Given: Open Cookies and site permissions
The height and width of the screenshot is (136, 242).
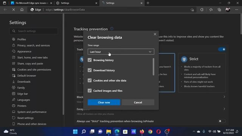Looking at the screenshot, I should click(34, 70).
